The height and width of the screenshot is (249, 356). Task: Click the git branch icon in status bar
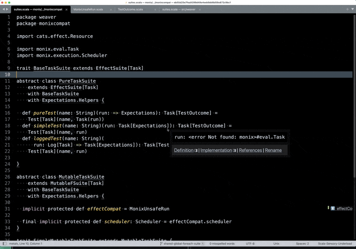[x=161, y=244]
